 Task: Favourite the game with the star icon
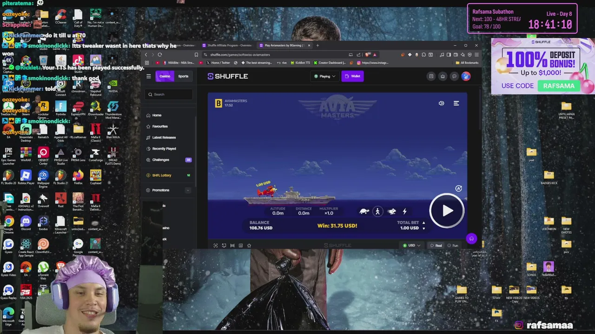click(x=249, y=245)
